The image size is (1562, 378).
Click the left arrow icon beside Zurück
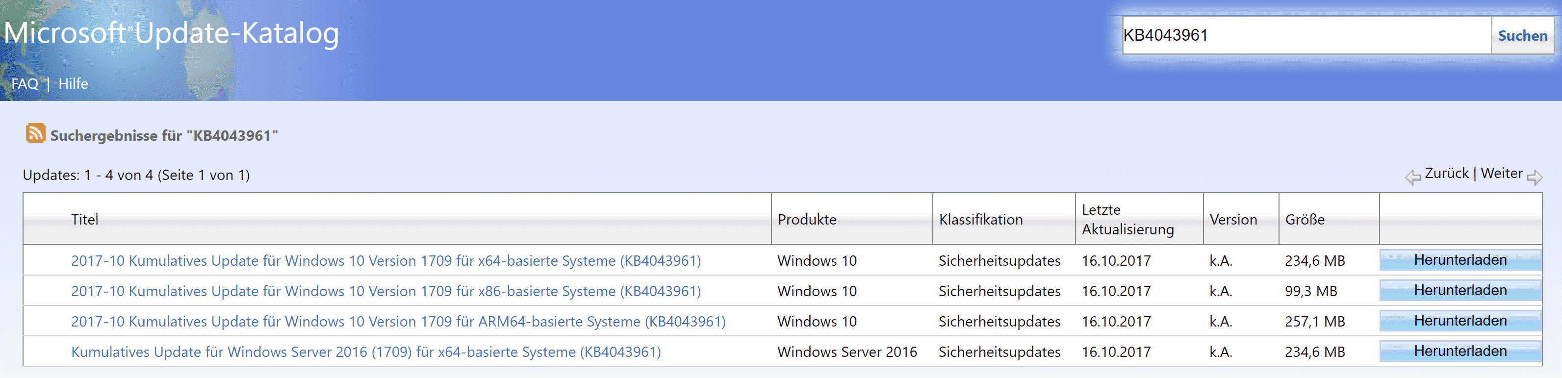pos(1412,177)
